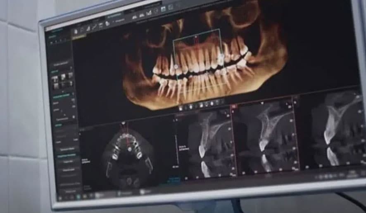The width and height of the screenshot is (366, 213).
Task: Click the third dental arch icon in top toolbar
Action: 148,13
